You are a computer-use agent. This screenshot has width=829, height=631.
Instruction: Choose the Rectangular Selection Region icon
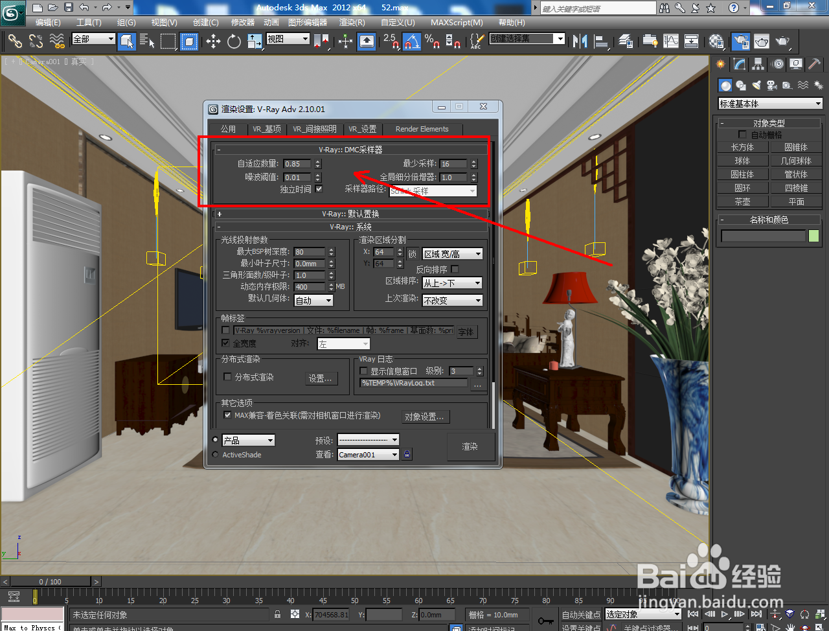[168, 41]
